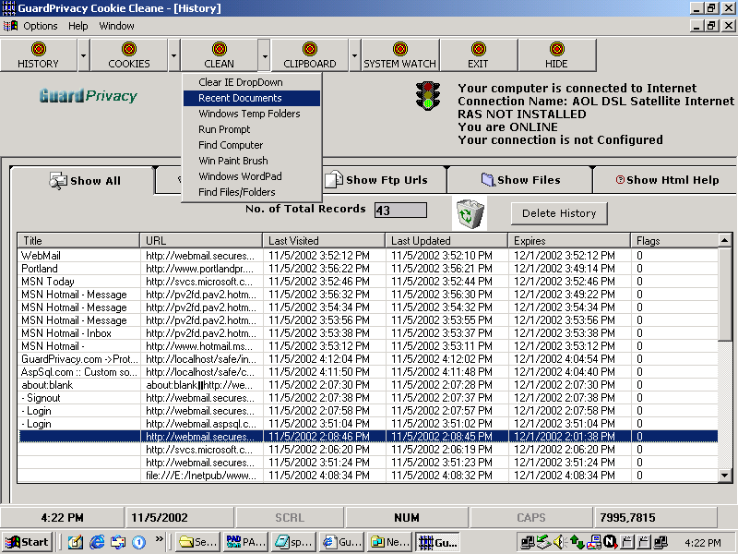Expand the quick launch overflow chevron
Viewport: 738px width, 554px height.
coord(159,539)
